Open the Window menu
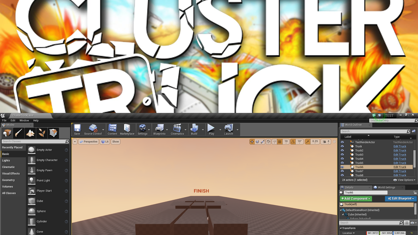Image resolution: width=418 pixels, height=235 pixels. [24, 120]
